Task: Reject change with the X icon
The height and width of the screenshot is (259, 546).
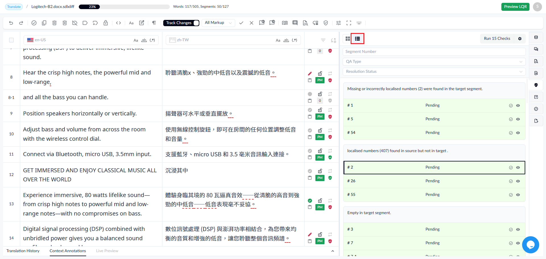Action: [x=251, y=23]
